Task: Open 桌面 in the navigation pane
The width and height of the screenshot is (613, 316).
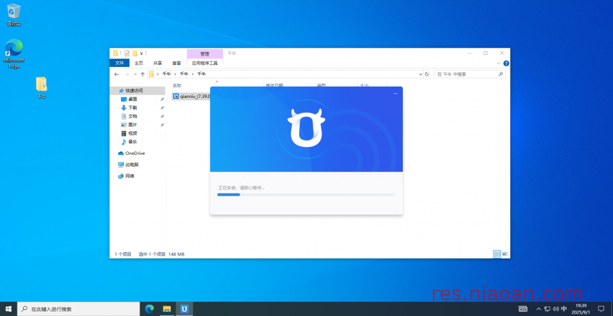Action: coord(132,99)
